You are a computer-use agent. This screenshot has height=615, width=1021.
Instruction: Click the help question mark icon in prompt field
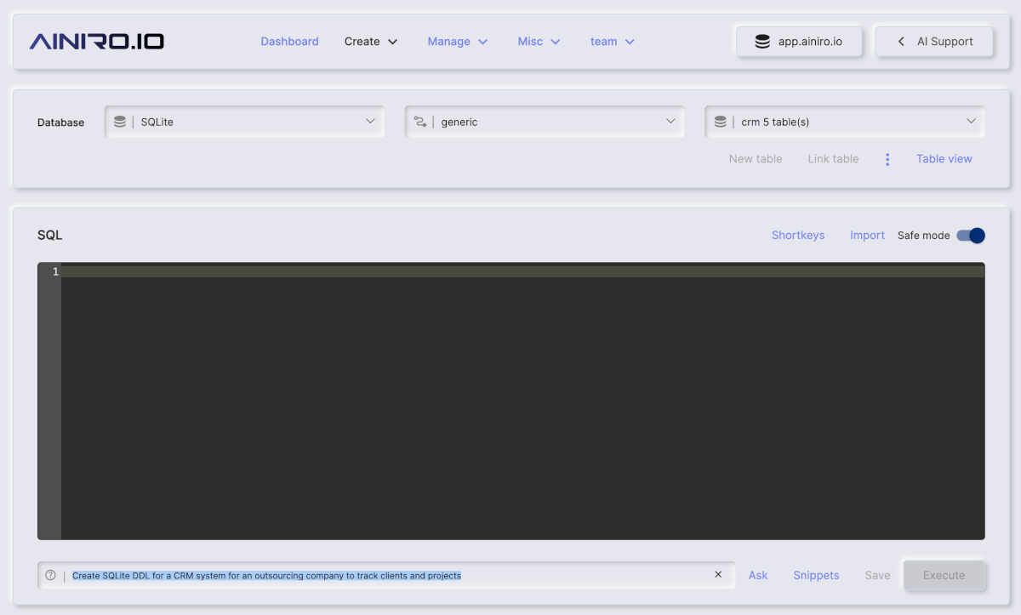[51, 575]
